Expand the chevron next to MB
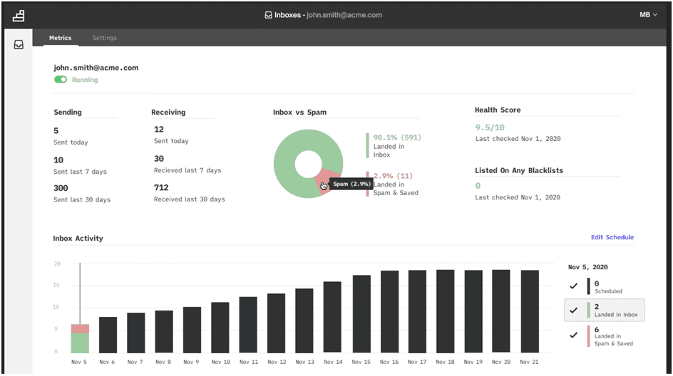673x376 pixels. tap(655, 14)
